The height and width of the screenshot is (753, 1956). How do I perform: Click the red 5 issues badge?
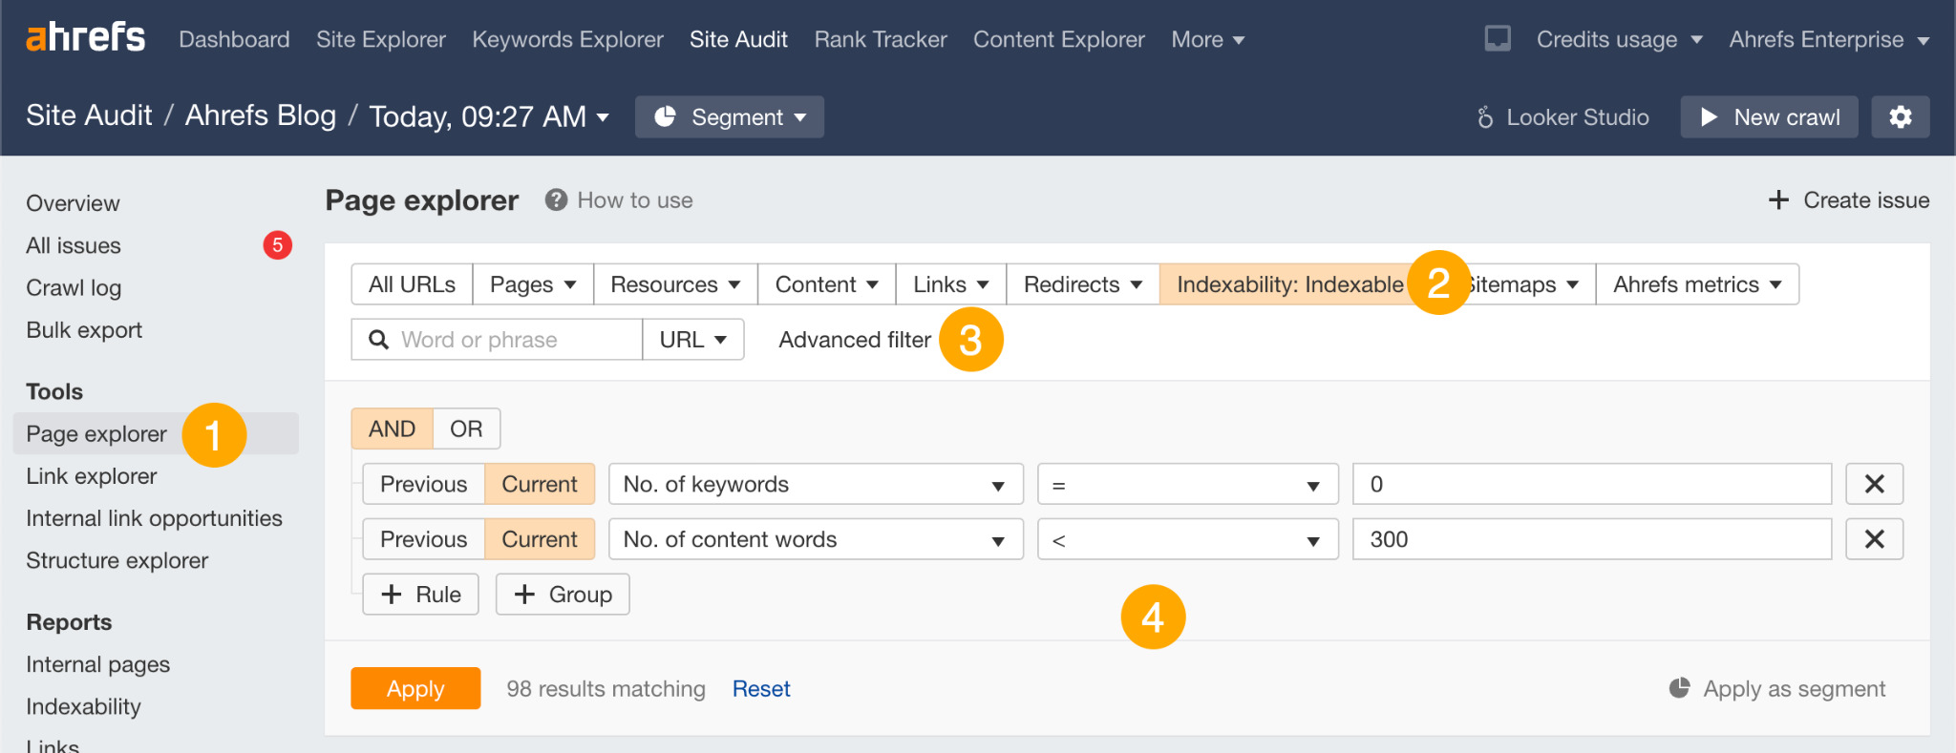pos(277,245)
